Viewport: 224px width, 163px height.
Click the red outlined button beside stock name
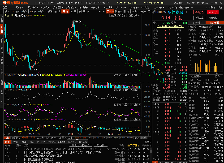tap(199, 12)
